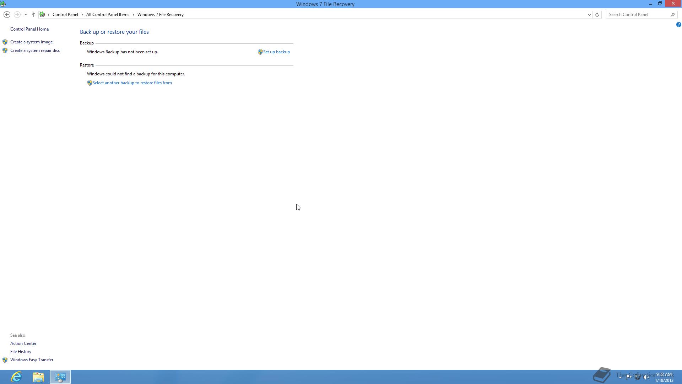Image resolution: width=682 pixels, height=384 pixels.
Task: Open Create a system repair disc
Action: point(35,50)
